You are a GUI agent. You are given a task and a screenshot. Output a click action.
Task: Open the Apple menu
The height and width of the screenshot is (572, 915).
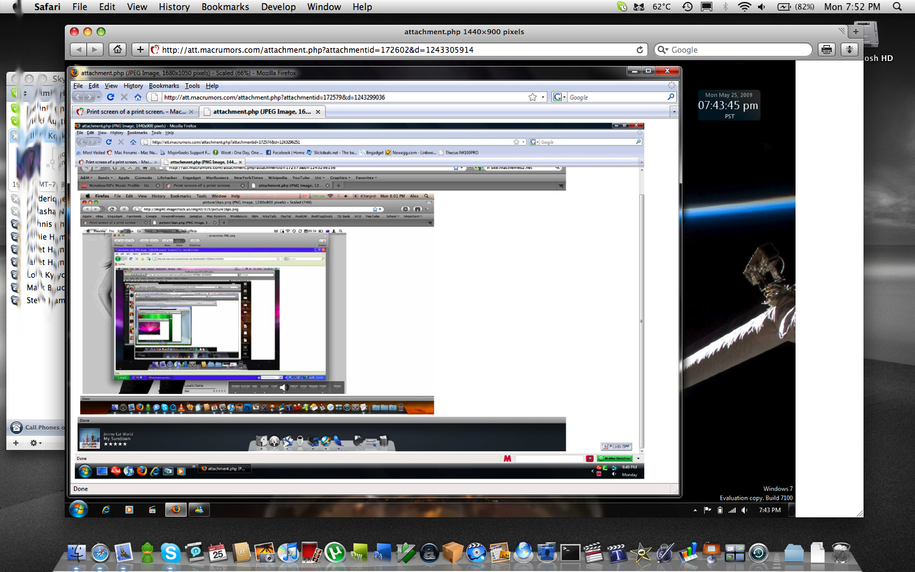click(18, 7)
